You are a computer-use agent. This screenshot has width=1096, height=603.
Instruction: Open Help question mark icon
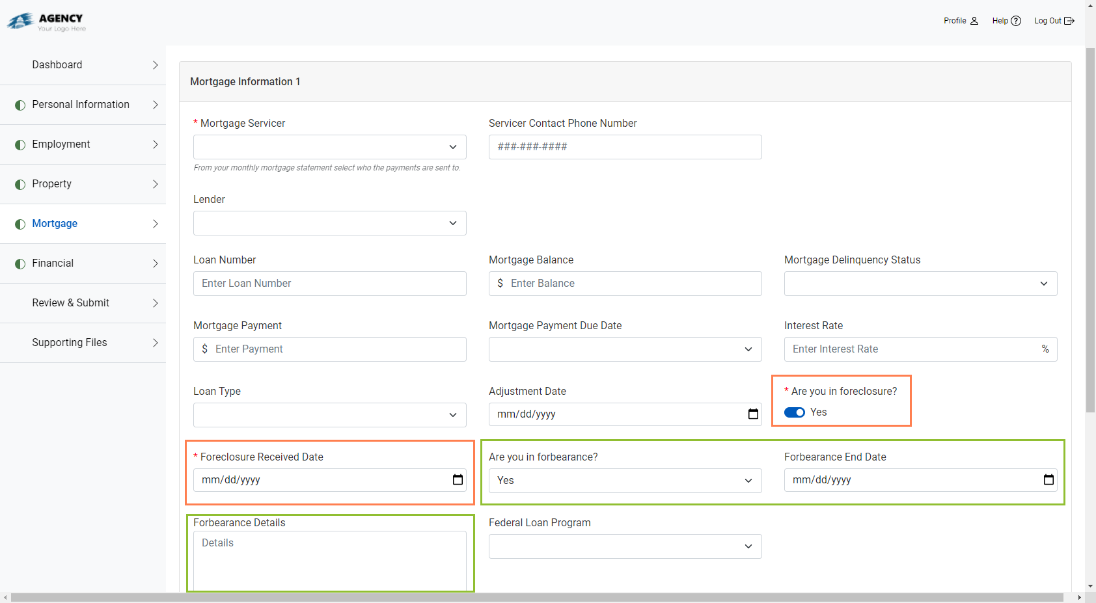tap(1016, 21)
